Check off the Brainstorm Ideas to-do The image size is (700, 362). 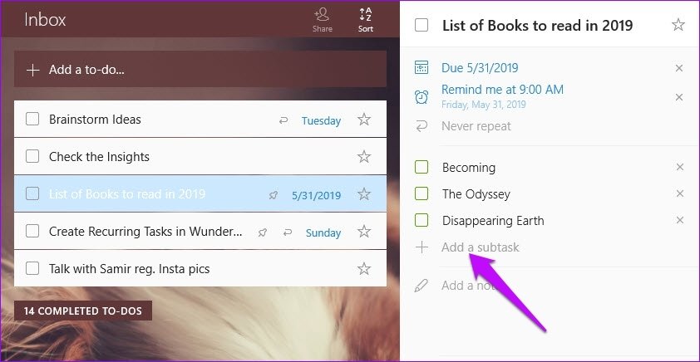[32, 119]
